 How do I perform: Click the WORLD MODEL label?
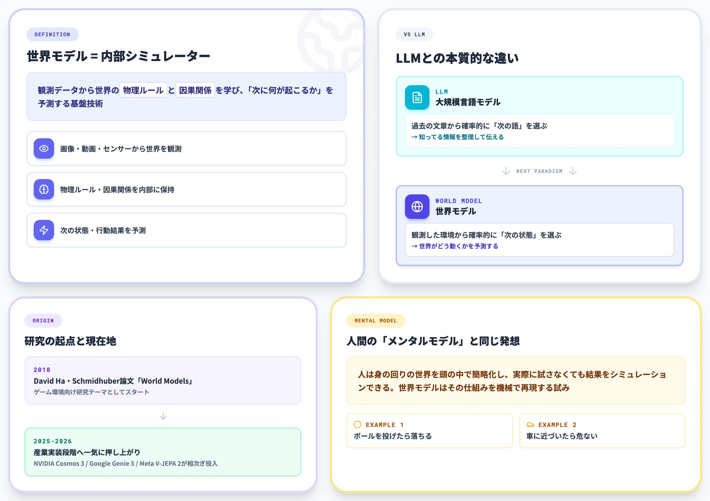459,201
